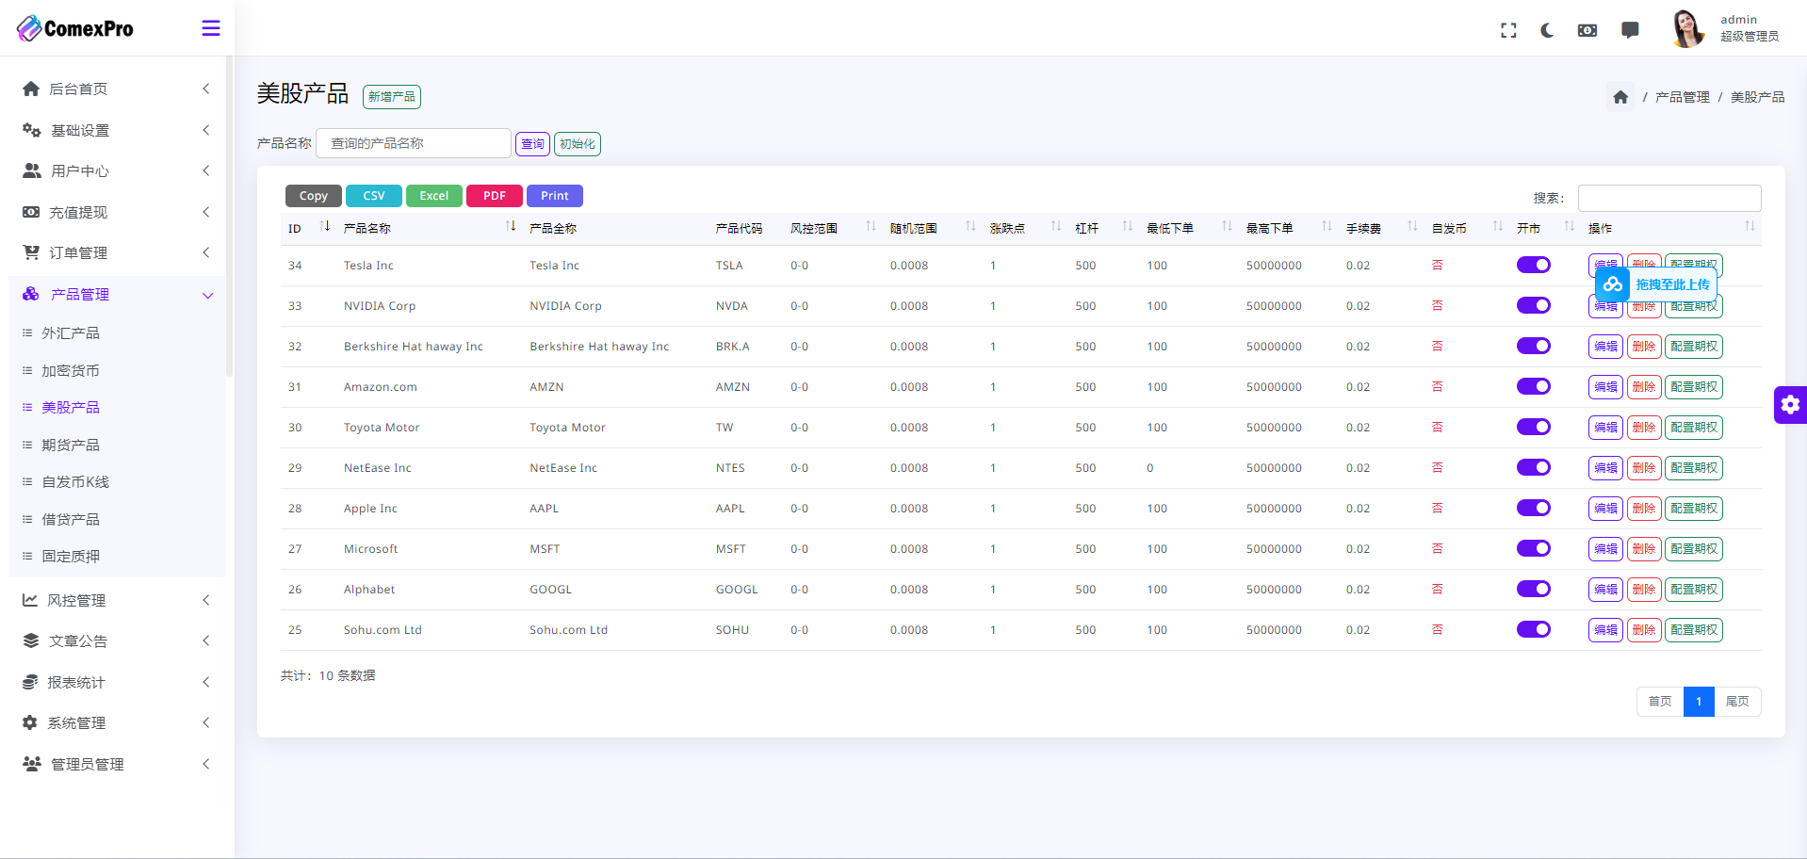This screenshot has height=859, width=1807.
Task: Click the 后台首页 house icon
Action: coord(31,89)
